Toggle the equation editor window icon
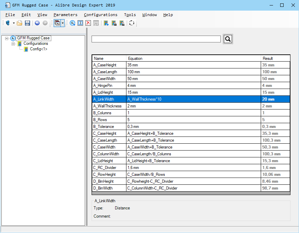This screenshot has height=233, width=299. point(57,23)
